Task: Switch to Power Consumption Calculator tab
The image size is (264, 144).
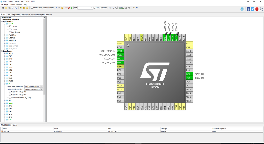Action: click(42, 15)
